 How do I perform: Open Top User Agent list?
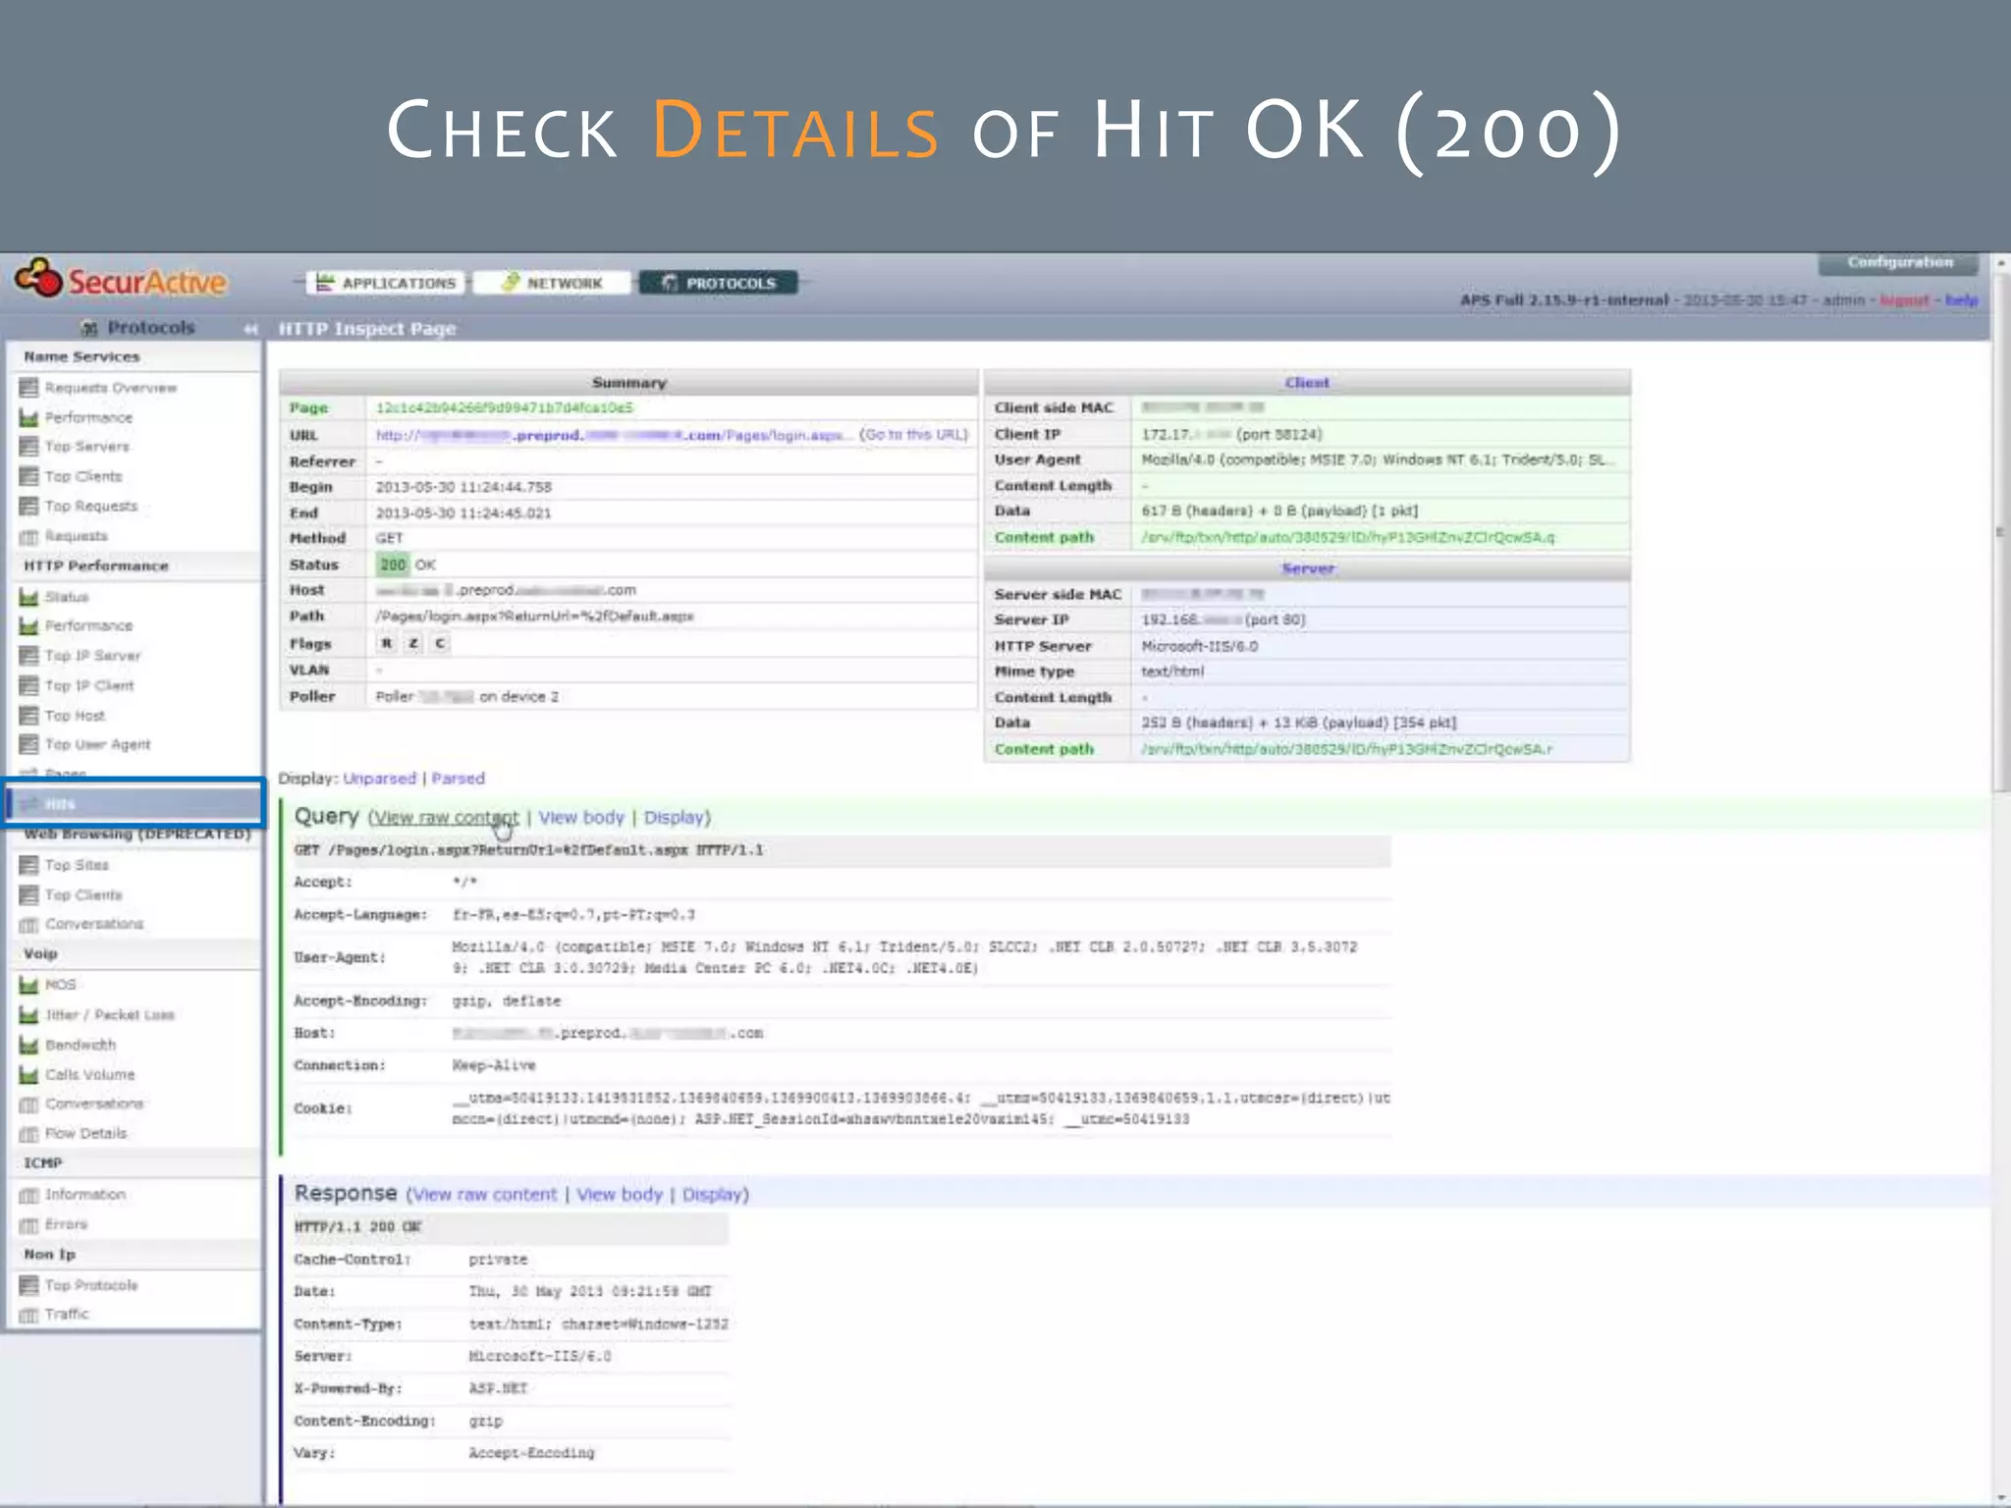click(x=97, y=744)
